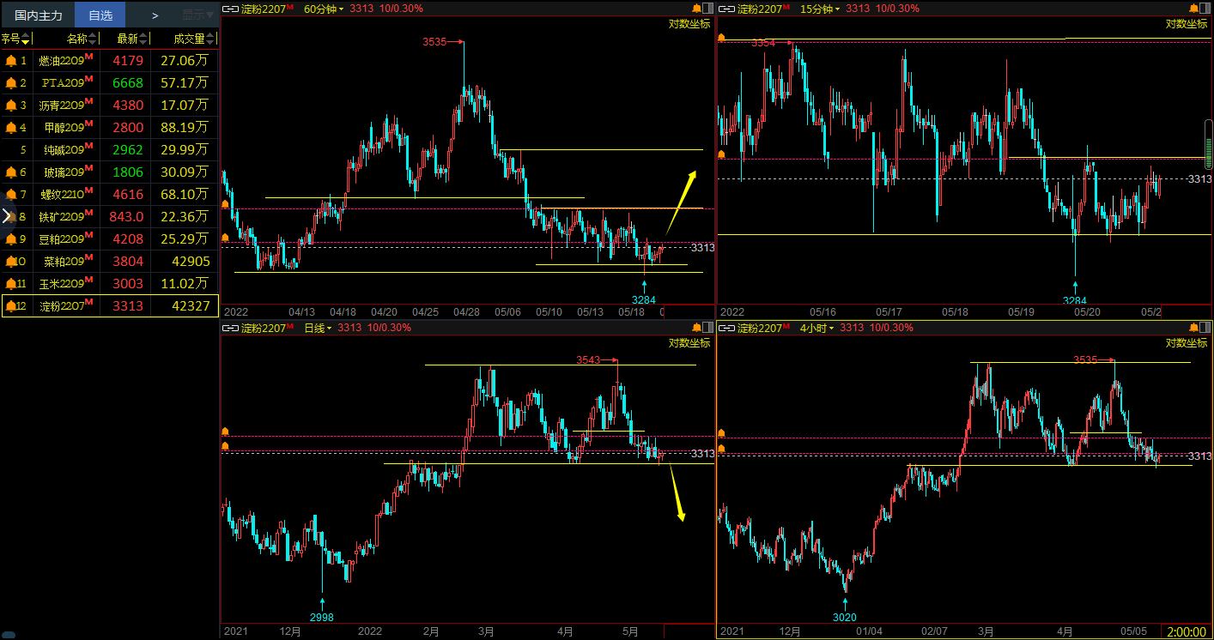Viewport: 1214px width, 640px height.
Task: Expand the 显示 dropdown in watchlist
Action: point(197,15)
